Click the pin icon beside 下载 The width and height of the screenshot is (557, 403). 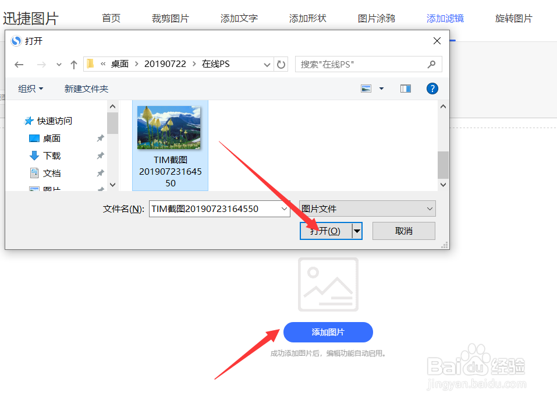[x=101, y=155]
